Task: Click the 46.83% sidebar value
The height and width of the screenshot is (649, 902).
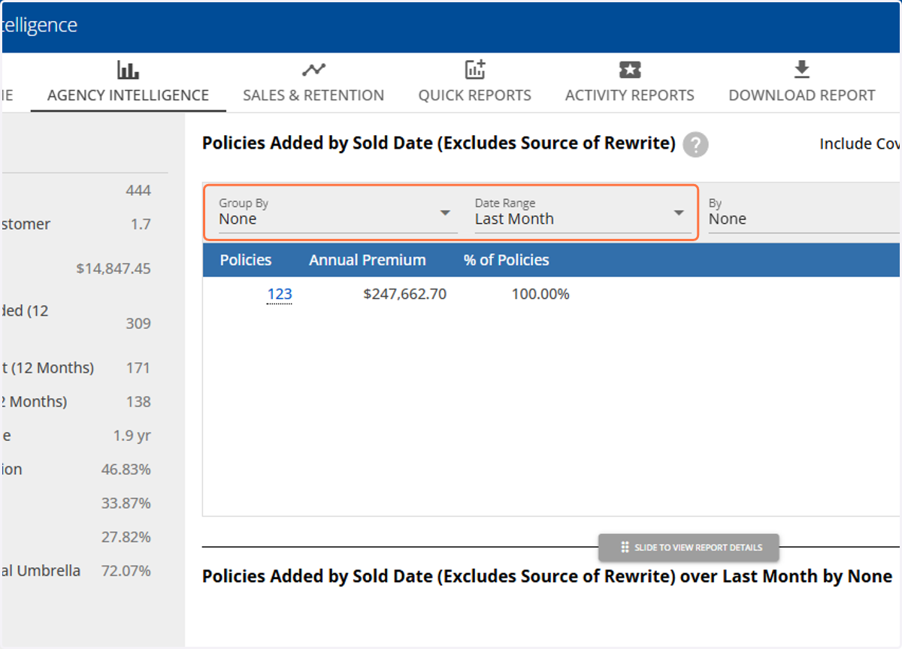Action: 126,469
